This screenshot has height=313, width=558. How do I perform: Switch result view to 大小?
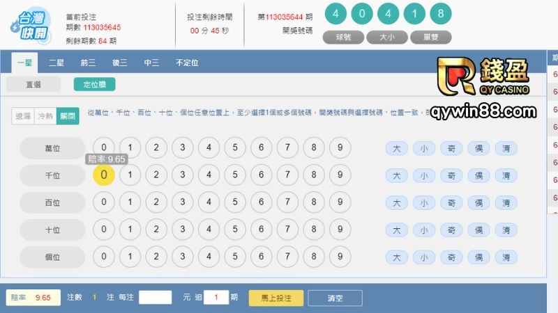pos(386,37)
